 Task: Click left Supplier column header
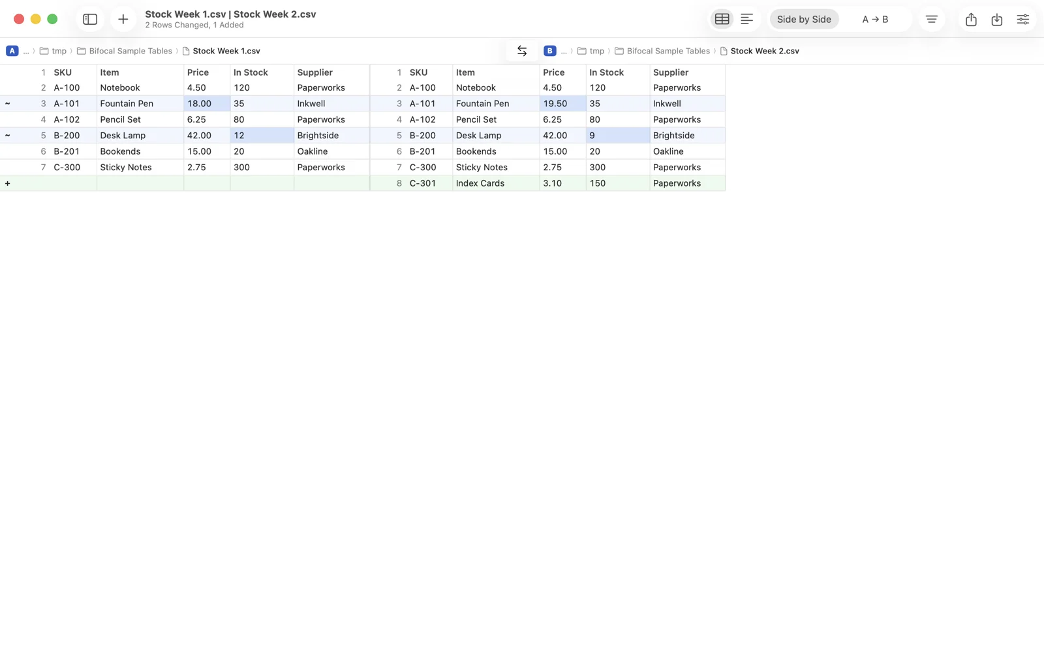point(331,72)
